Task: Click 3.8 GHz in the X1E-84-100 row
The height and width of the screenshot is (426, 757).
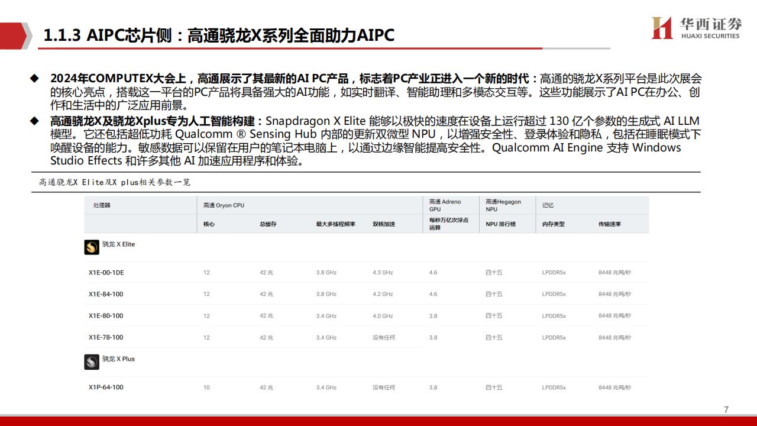Action: (326, 294)
